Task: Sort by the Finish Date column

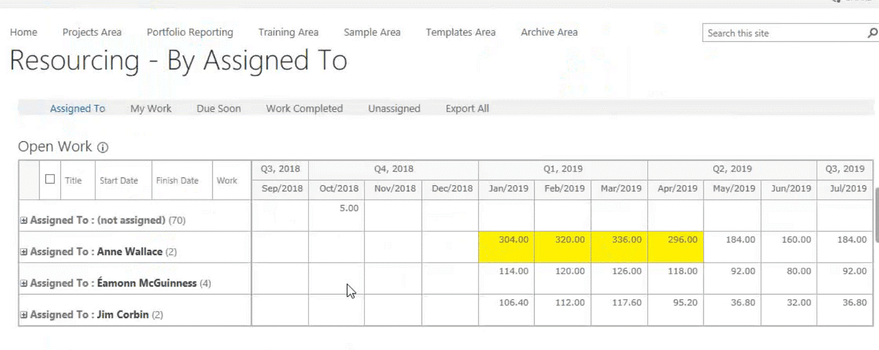Action: pos(177,180)
